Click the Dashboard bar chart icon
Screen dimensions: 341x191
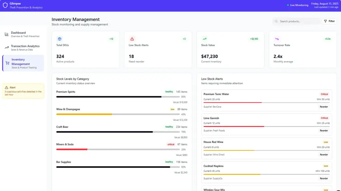pos(7,34)
